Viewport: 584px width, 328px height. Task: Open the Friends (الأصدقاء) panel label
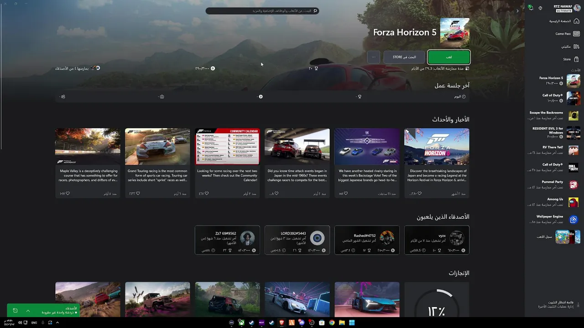tap(72, 308)
